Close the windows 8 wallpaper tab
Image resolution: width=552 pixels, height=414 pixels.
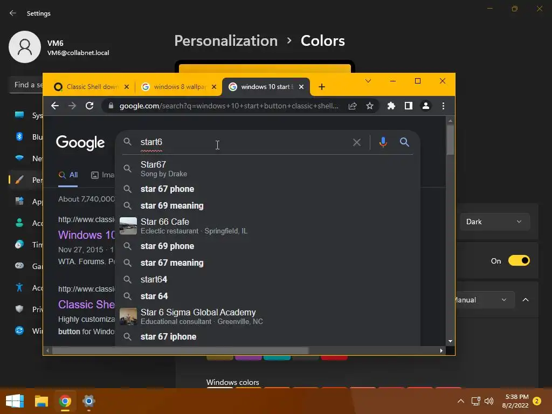(213, 87)
